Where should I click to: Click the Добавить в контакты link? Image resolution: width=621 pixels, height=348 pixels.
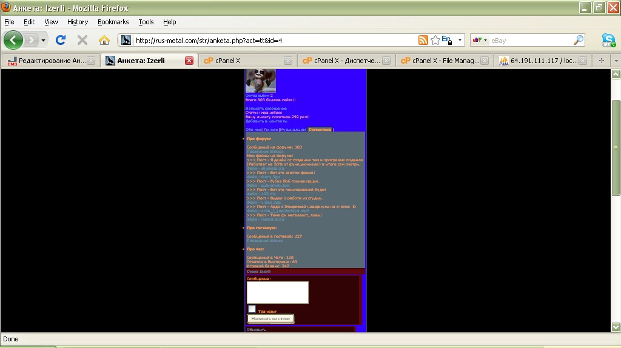pyautogui.click(x=266, y=121)
